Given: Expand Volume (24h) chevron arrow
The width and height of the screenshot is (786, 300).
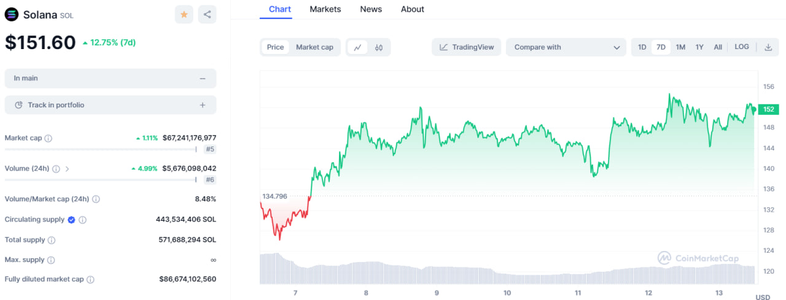Looking at the screenshot, I should click(67, 169).
